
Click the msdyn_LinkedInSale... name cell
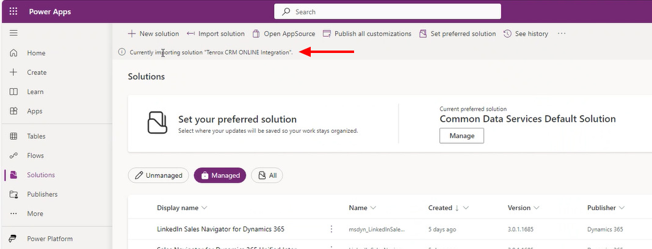pos(377,229)
